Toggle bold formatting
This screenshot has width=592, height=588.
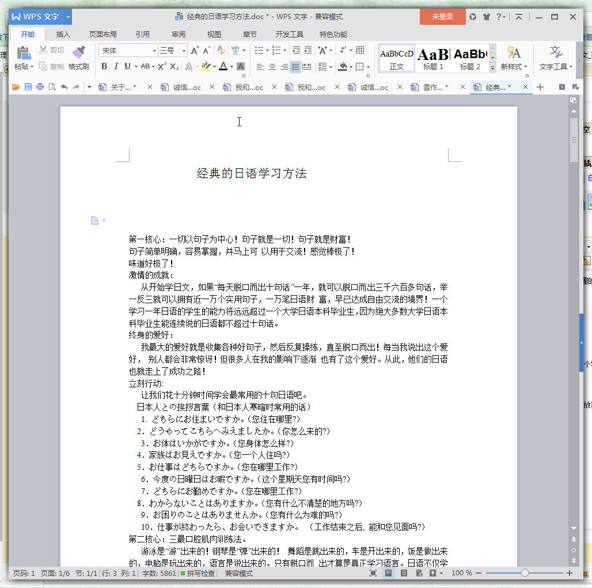[104, 66]
